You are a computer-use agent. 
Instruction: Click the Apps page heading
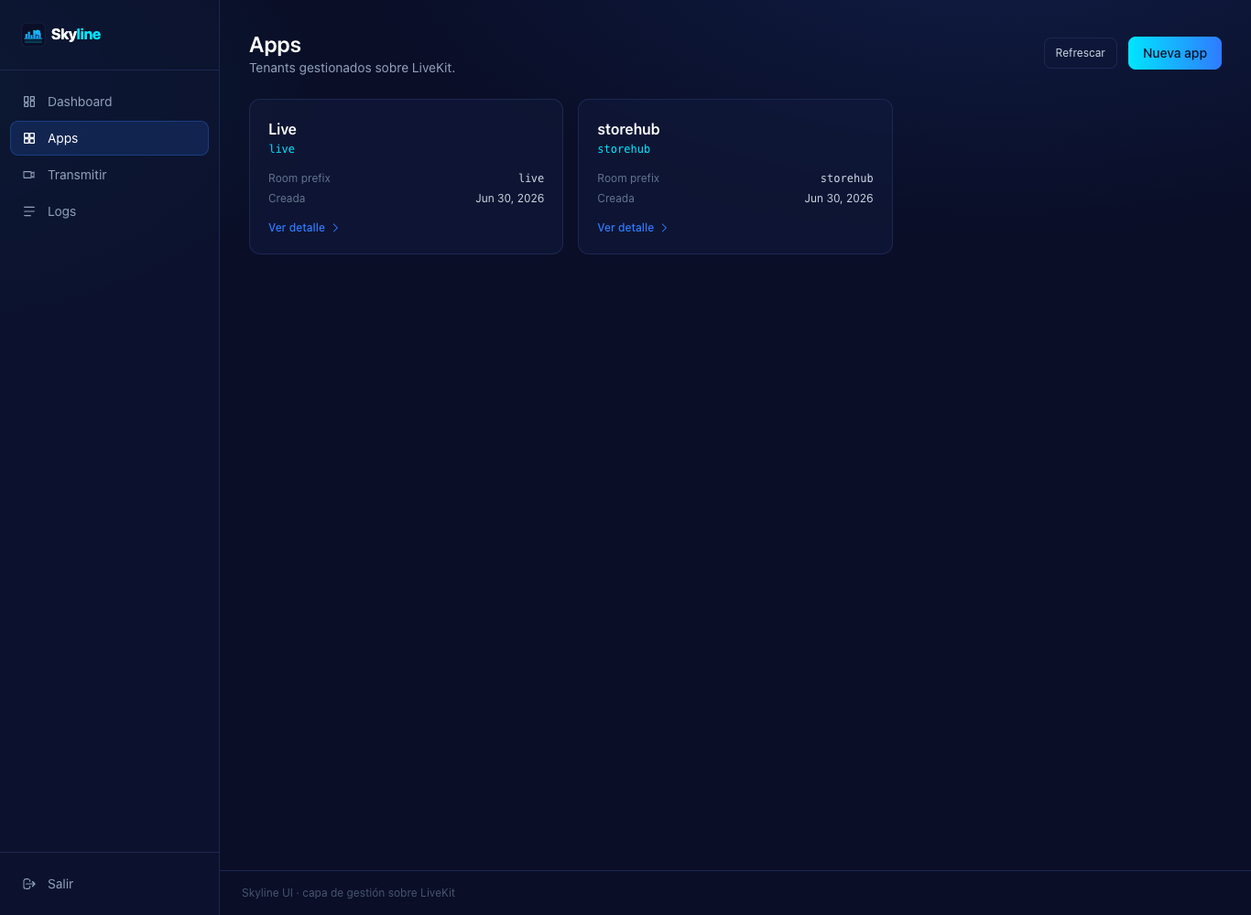[276, 45]
